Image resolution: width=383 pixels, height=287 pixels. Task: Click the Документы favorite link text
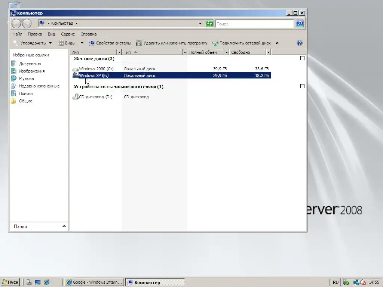pos(30,64)
